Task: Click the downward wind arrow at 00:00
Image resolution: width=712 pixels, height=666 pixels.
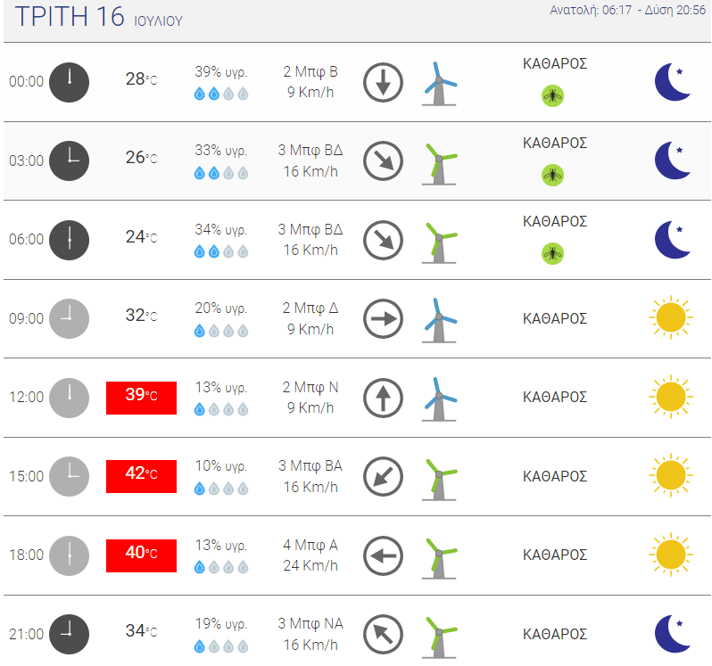Action: 383,82
